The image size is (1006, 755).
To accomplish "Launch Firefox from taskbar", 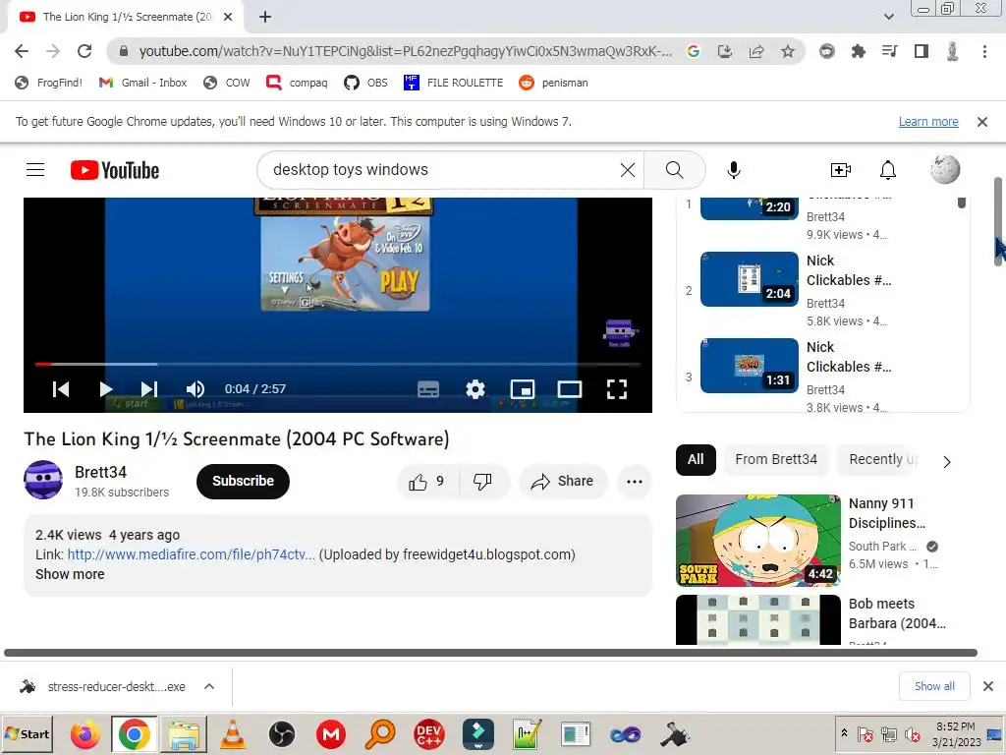I will (84, 733).
